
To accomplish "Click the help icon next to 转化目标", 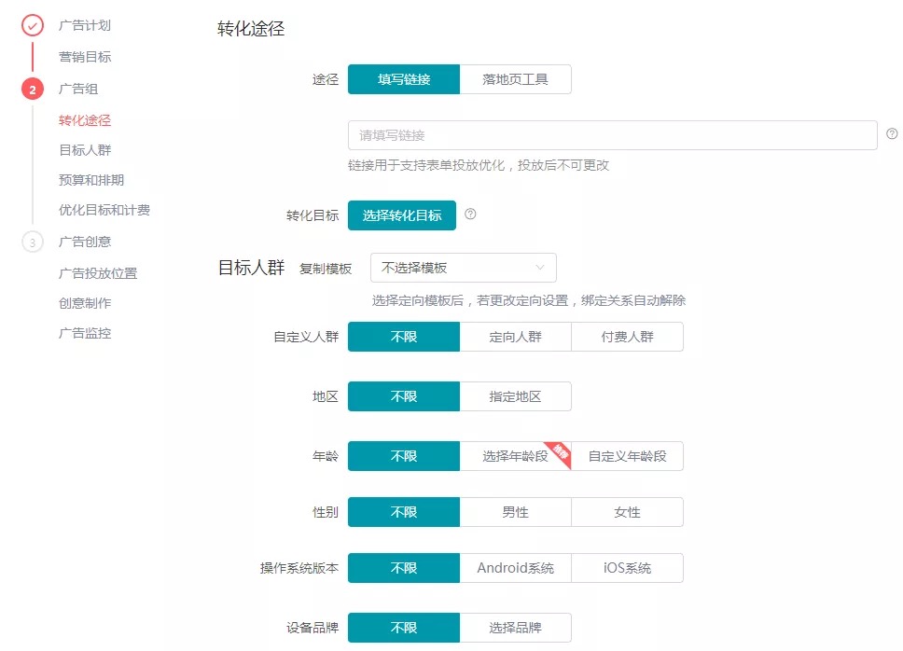I will click(x=470, y=215).
